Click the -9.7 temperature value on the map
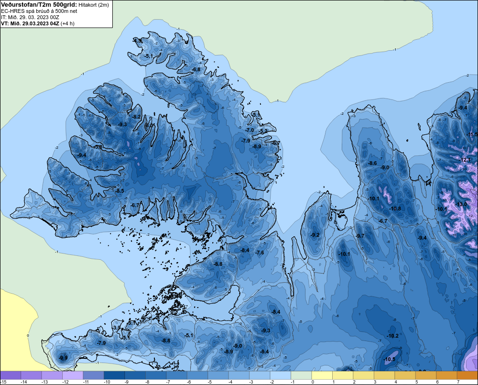 tap(360, 236)
